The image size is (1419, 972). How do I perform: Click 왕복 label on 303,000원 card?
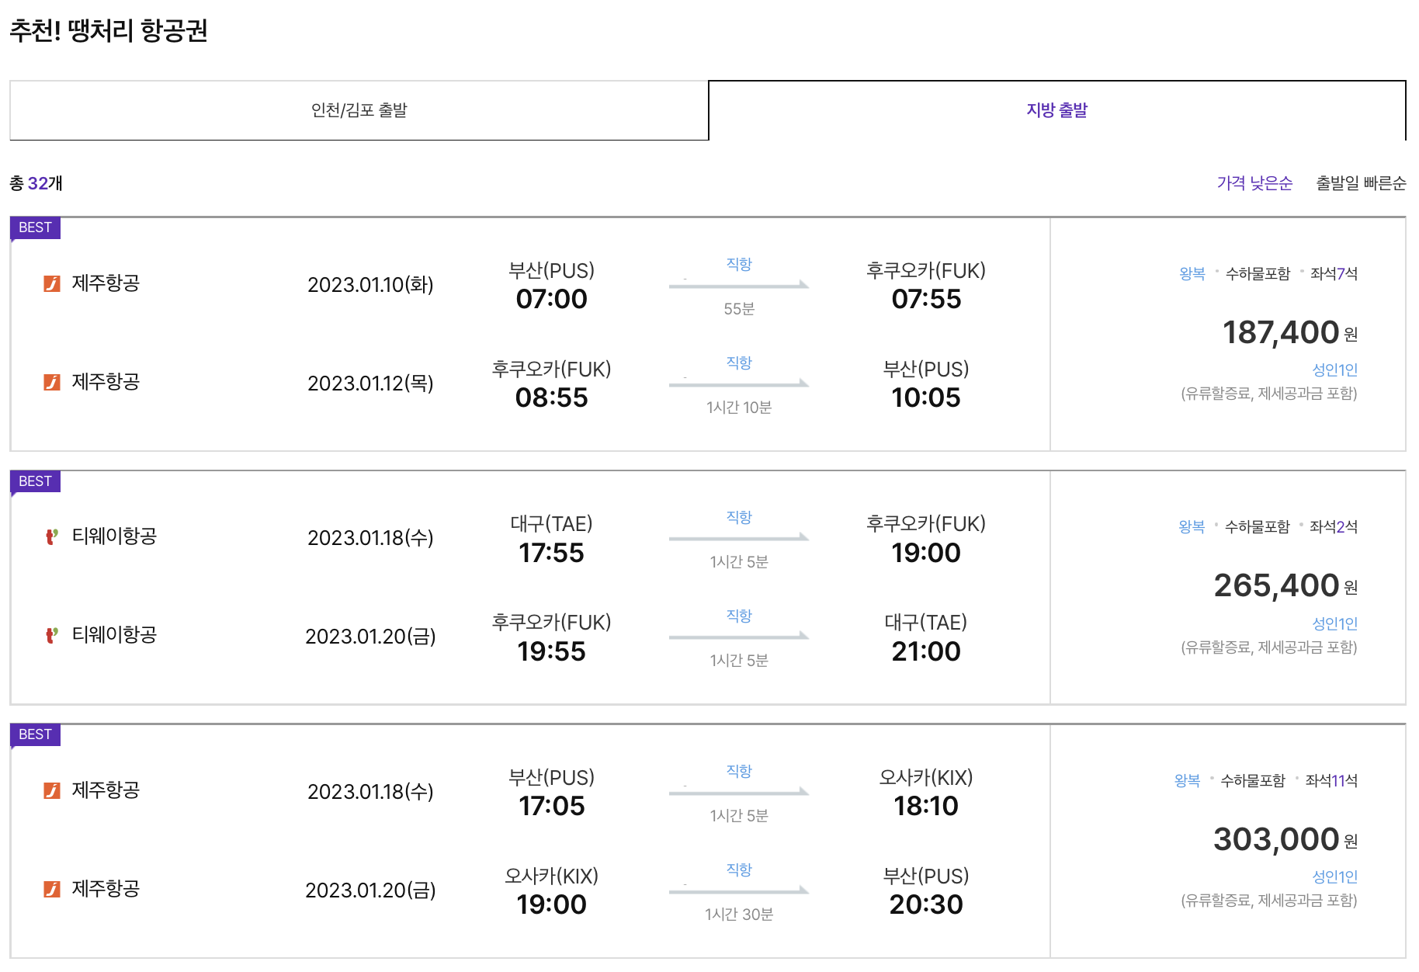coord(1187,780)
